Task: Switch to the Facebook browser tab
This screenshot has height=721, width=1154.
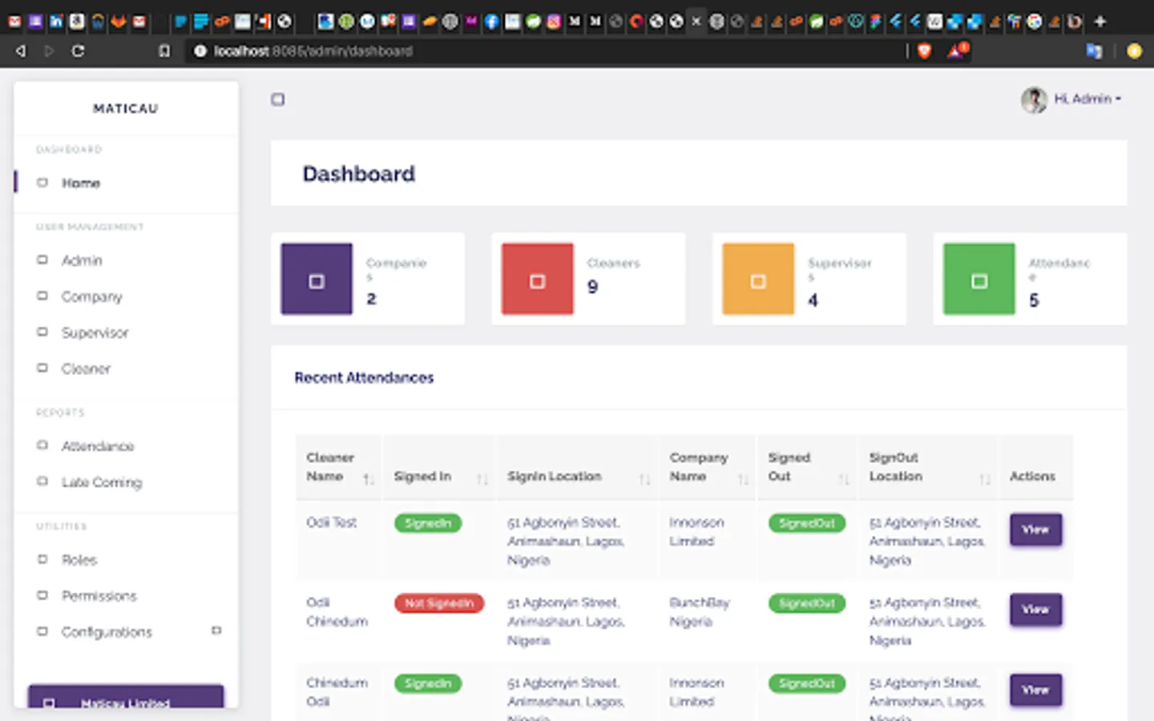Action: point(491,22)
